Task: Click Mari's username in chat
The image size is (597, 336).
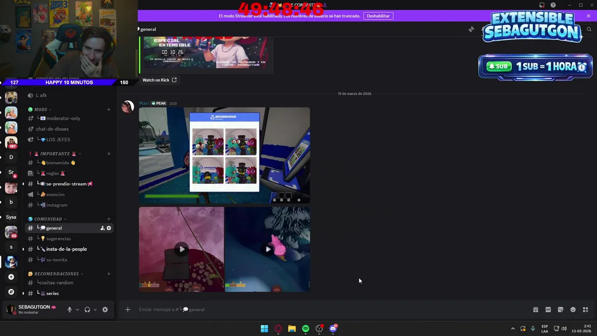Action: click(x=144, y=103)
